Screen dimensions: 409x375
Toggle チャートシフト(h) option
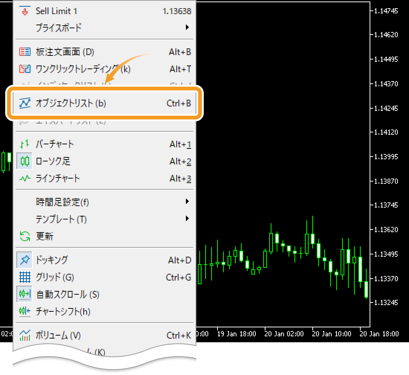click(x=104, y=311)
